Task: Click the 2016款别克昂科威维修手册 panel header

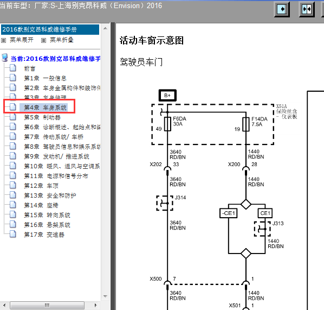Action: pyautogui.click(x=50, y=30)
